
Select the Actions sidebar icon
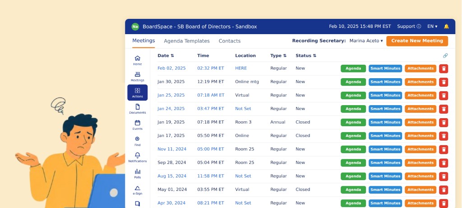tap(137, 93)
